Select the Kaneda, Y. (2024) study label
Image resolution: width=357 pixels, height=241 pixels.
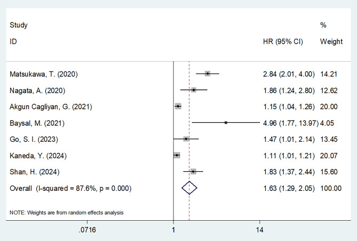tap(38, 156)
